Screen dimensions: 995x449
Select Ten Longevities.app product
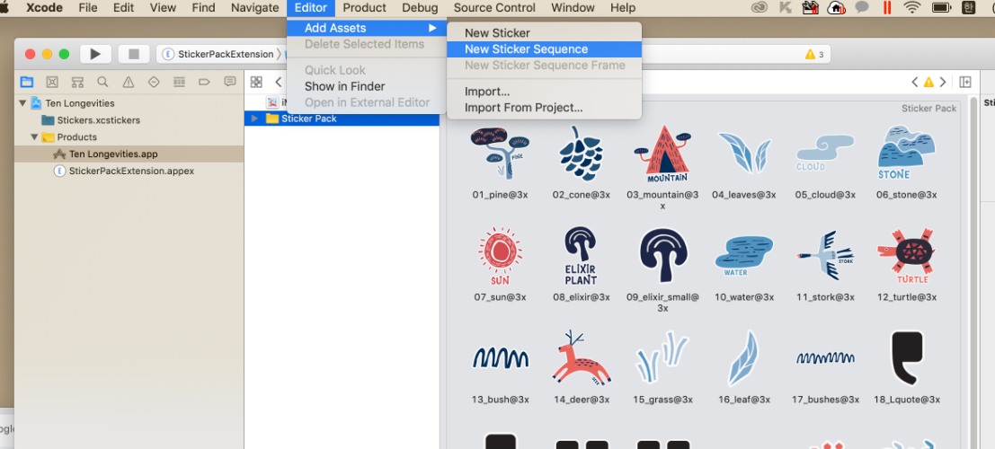113,154
